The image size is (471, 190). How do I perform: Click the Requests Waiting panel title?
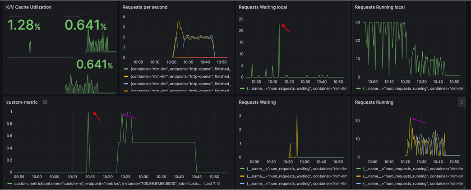pos(257,102)
